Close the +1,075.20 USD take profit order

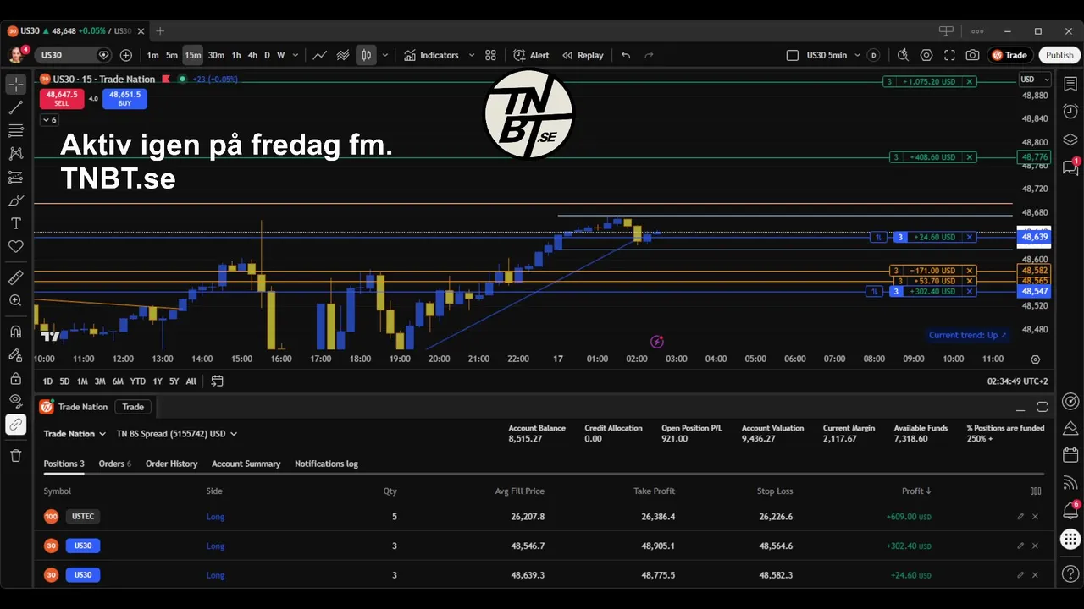tap(970, 82)
